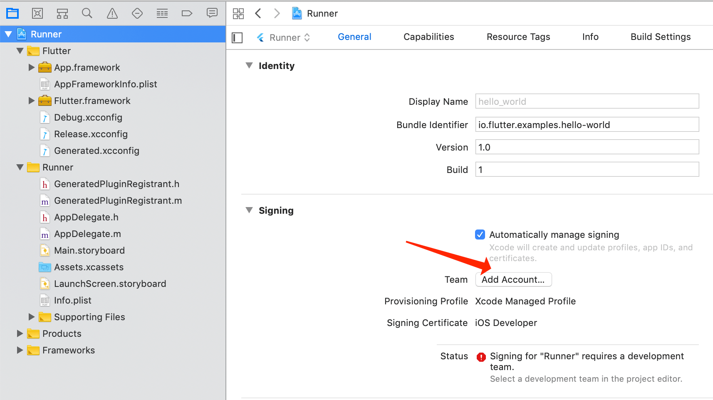Open the Test navigator diamond icon
The image size is (713, 400).
tap(137, 13)
